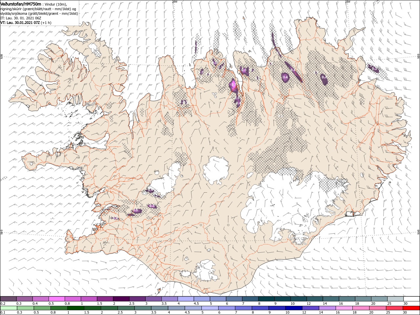
Task: Pick the medium green 0.5 swatch in lower legend
Action: pyautogui.click(x=42, y=308)
